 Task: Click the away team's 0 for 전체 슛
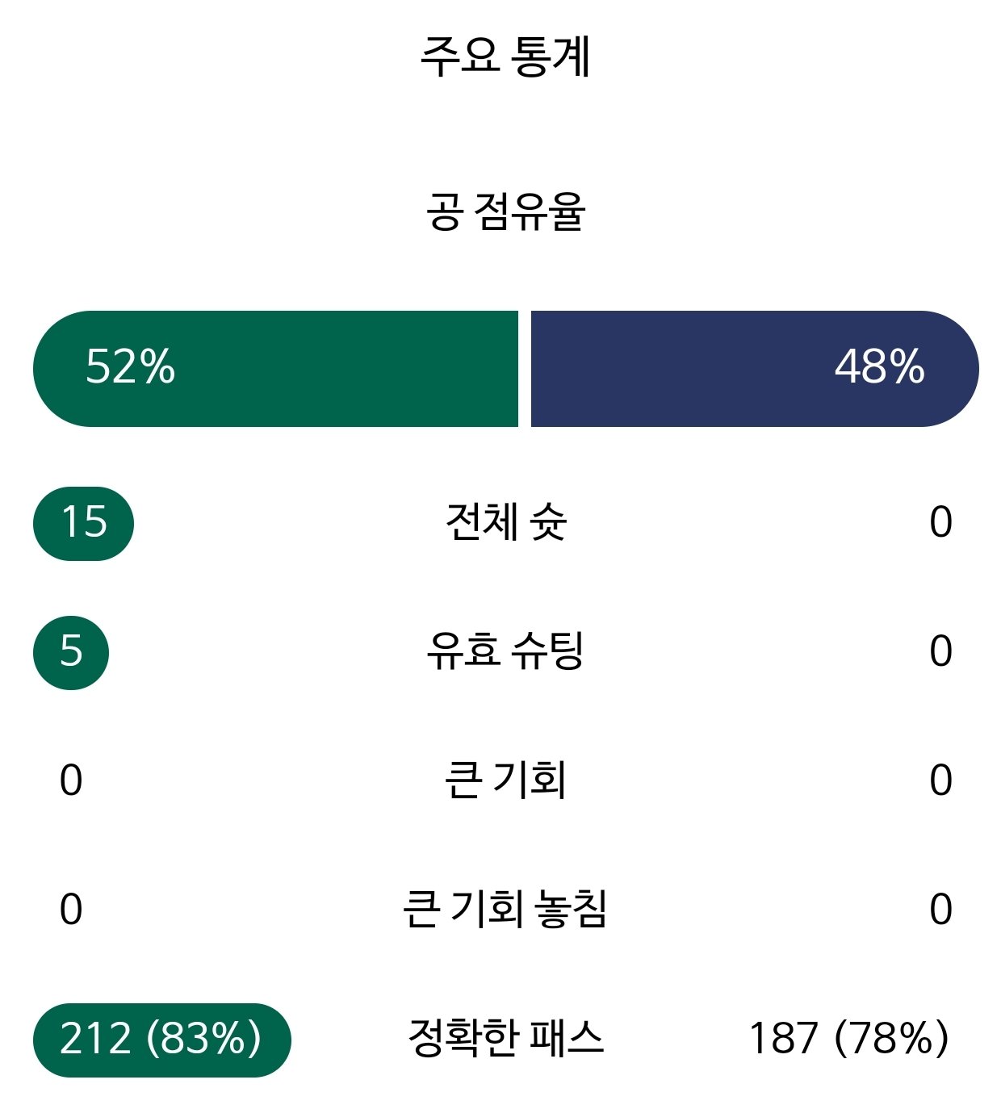point(940,523)
